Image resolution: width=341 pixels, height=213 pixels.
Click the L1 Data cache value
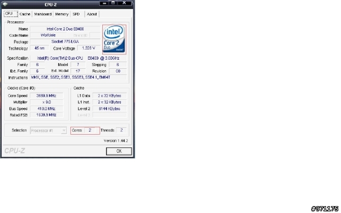point(110,96)
